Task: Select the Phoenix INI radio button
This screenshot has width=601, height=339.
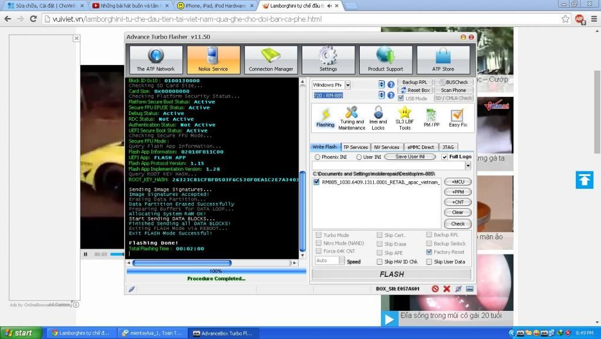Action: click(x=318, y=157)
